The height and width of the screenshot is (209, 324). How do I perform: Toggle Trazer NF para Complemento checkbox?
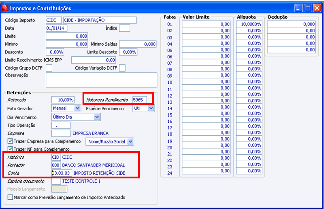point(10,149)
